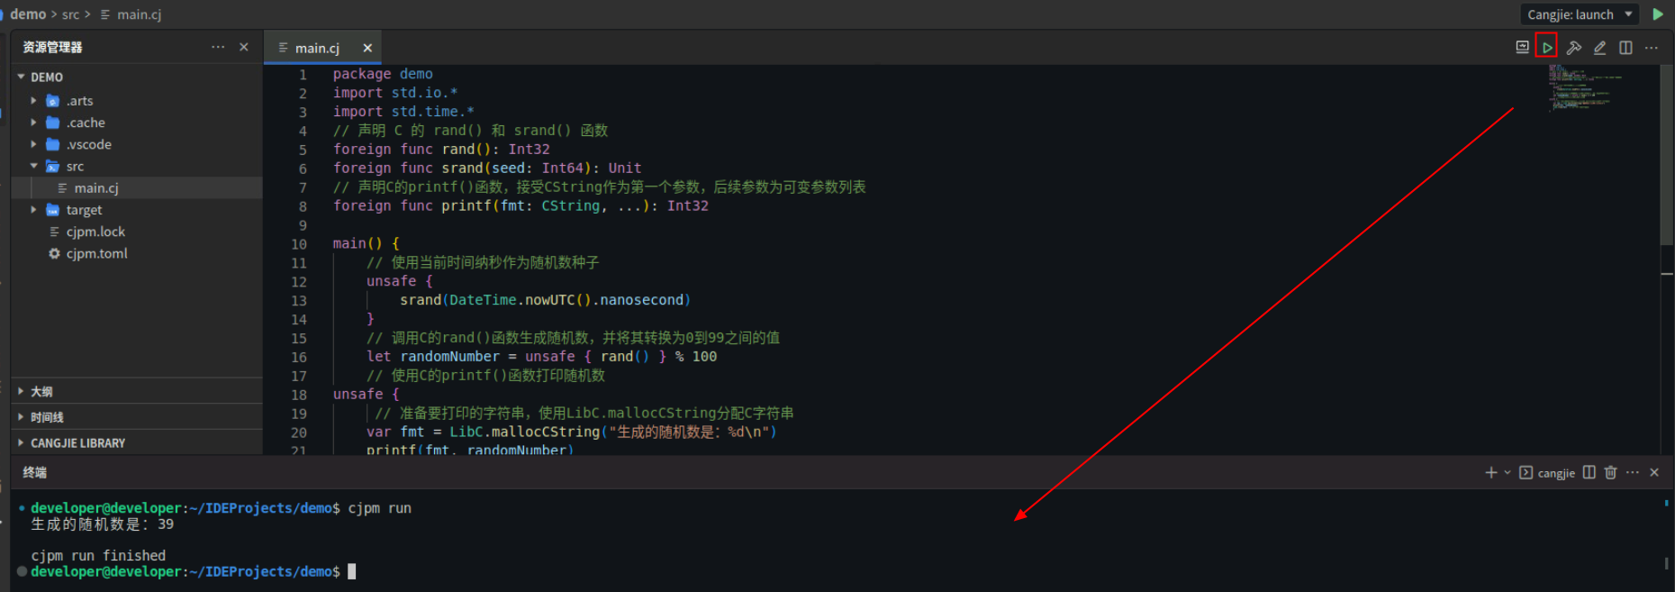Select main.cj in the file tree

tap(137, 188)
